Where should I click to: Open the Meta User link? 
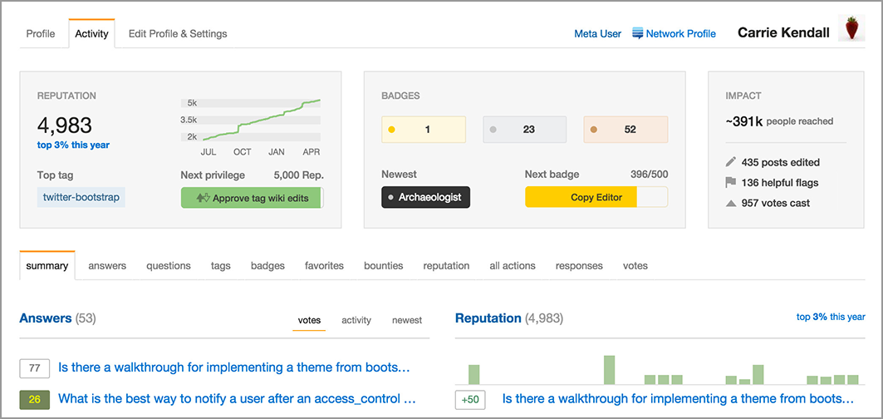597,34
